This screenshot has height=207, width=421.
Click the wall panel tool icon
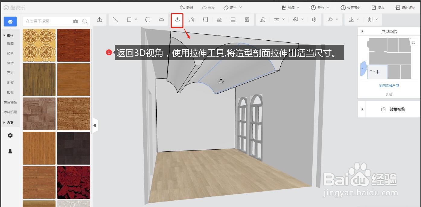click(233, 20)
